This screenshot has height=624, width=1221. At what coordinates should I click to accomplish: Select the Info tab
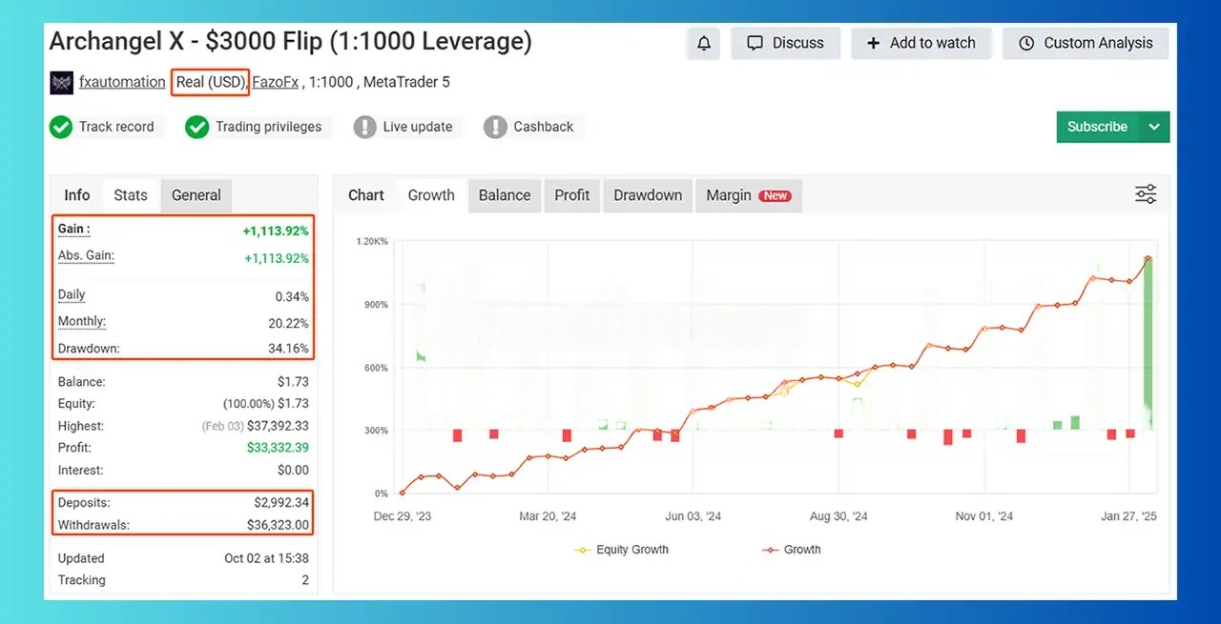click(77, 195)
